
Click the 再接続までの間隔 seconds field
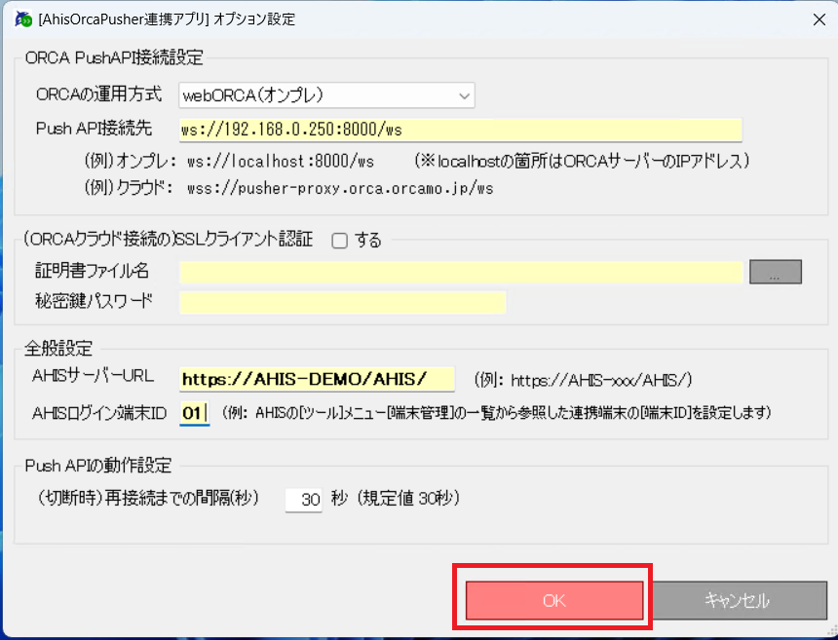(303, 500)
